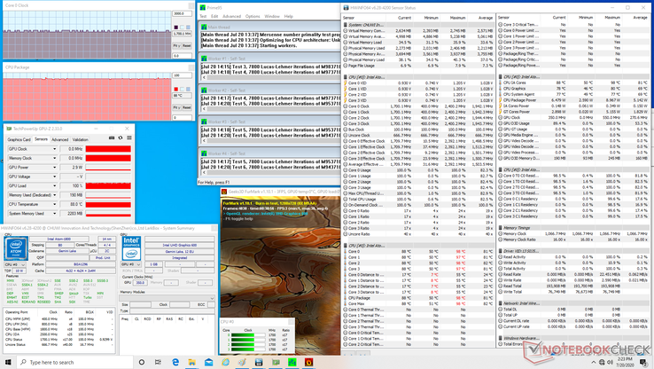Open File Explorer from the taskbar

(x=192, y=362)
